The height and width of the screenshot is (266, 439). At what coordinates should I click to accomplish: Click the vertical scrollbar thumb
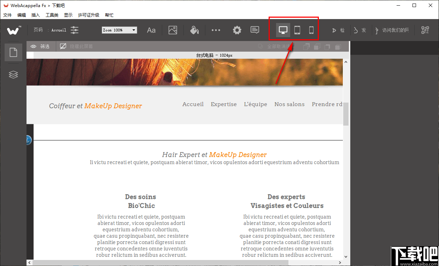[x=346, y=114]
